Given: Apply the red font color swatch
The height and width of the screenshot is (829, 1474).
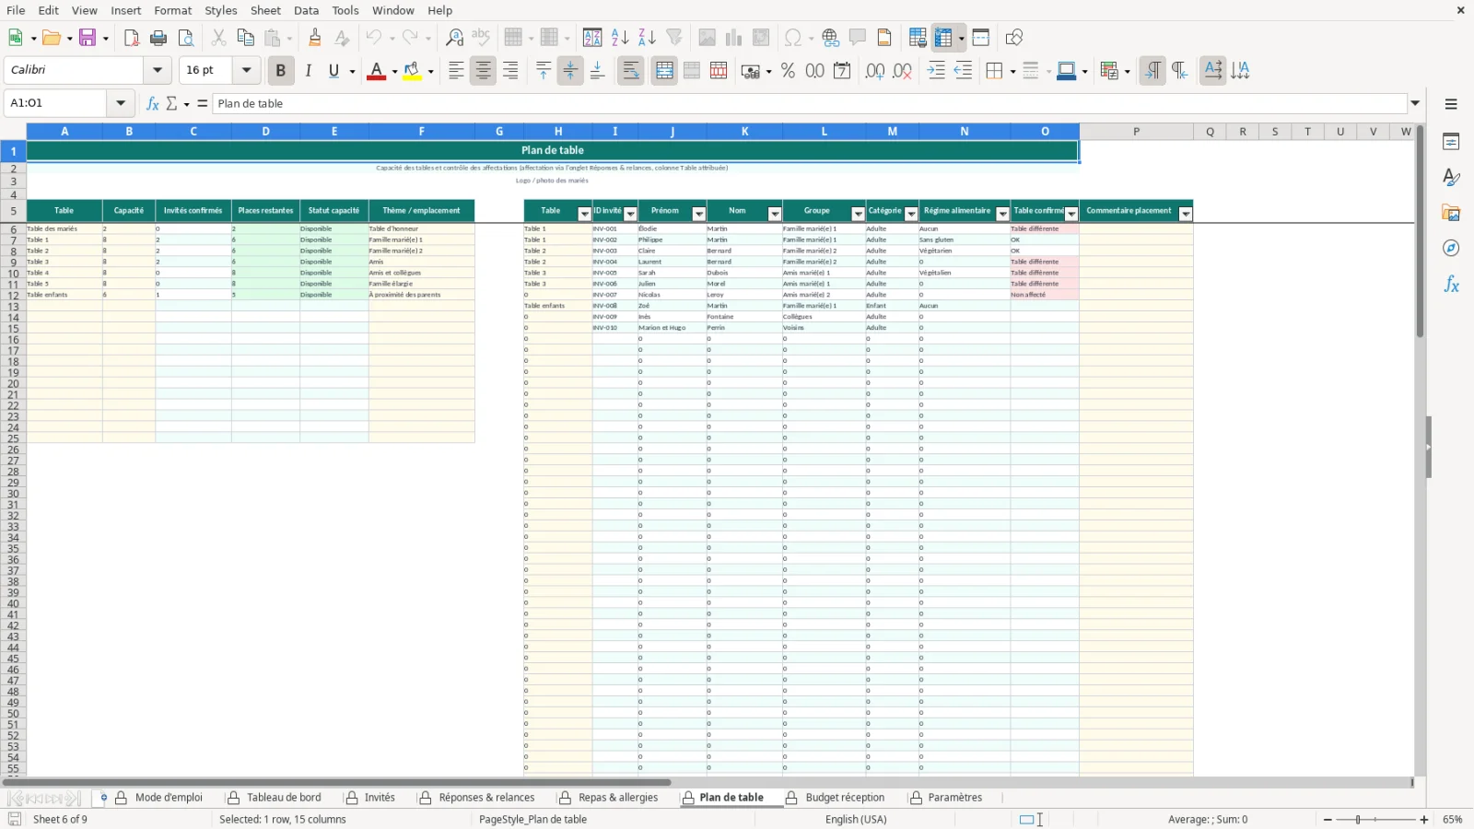Looking at the screenshot, I should [376, 71].
